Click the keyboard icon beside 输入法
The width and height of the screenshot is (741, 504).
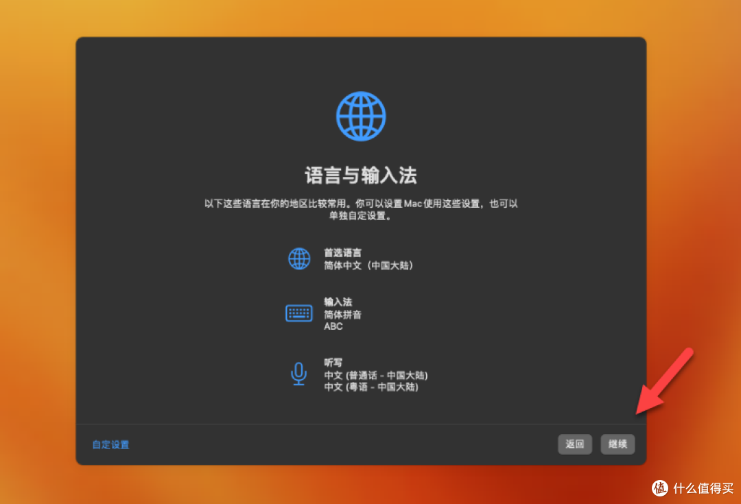point(298,313)
